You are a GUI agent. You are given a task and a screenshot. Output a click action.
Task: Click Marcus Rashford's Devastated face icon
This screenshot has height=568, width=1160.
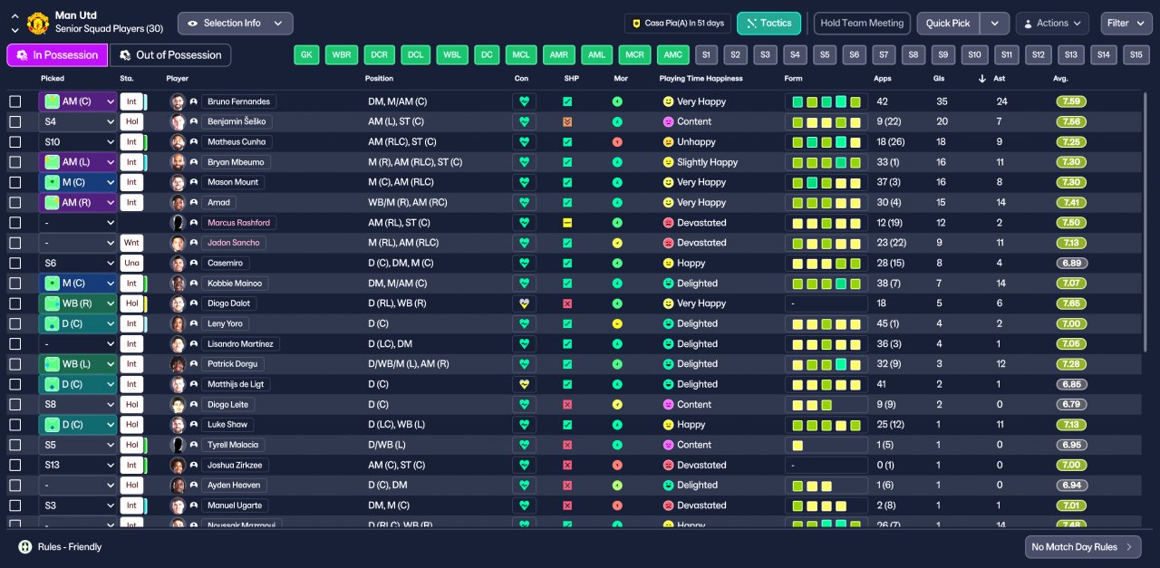point(669,223)
